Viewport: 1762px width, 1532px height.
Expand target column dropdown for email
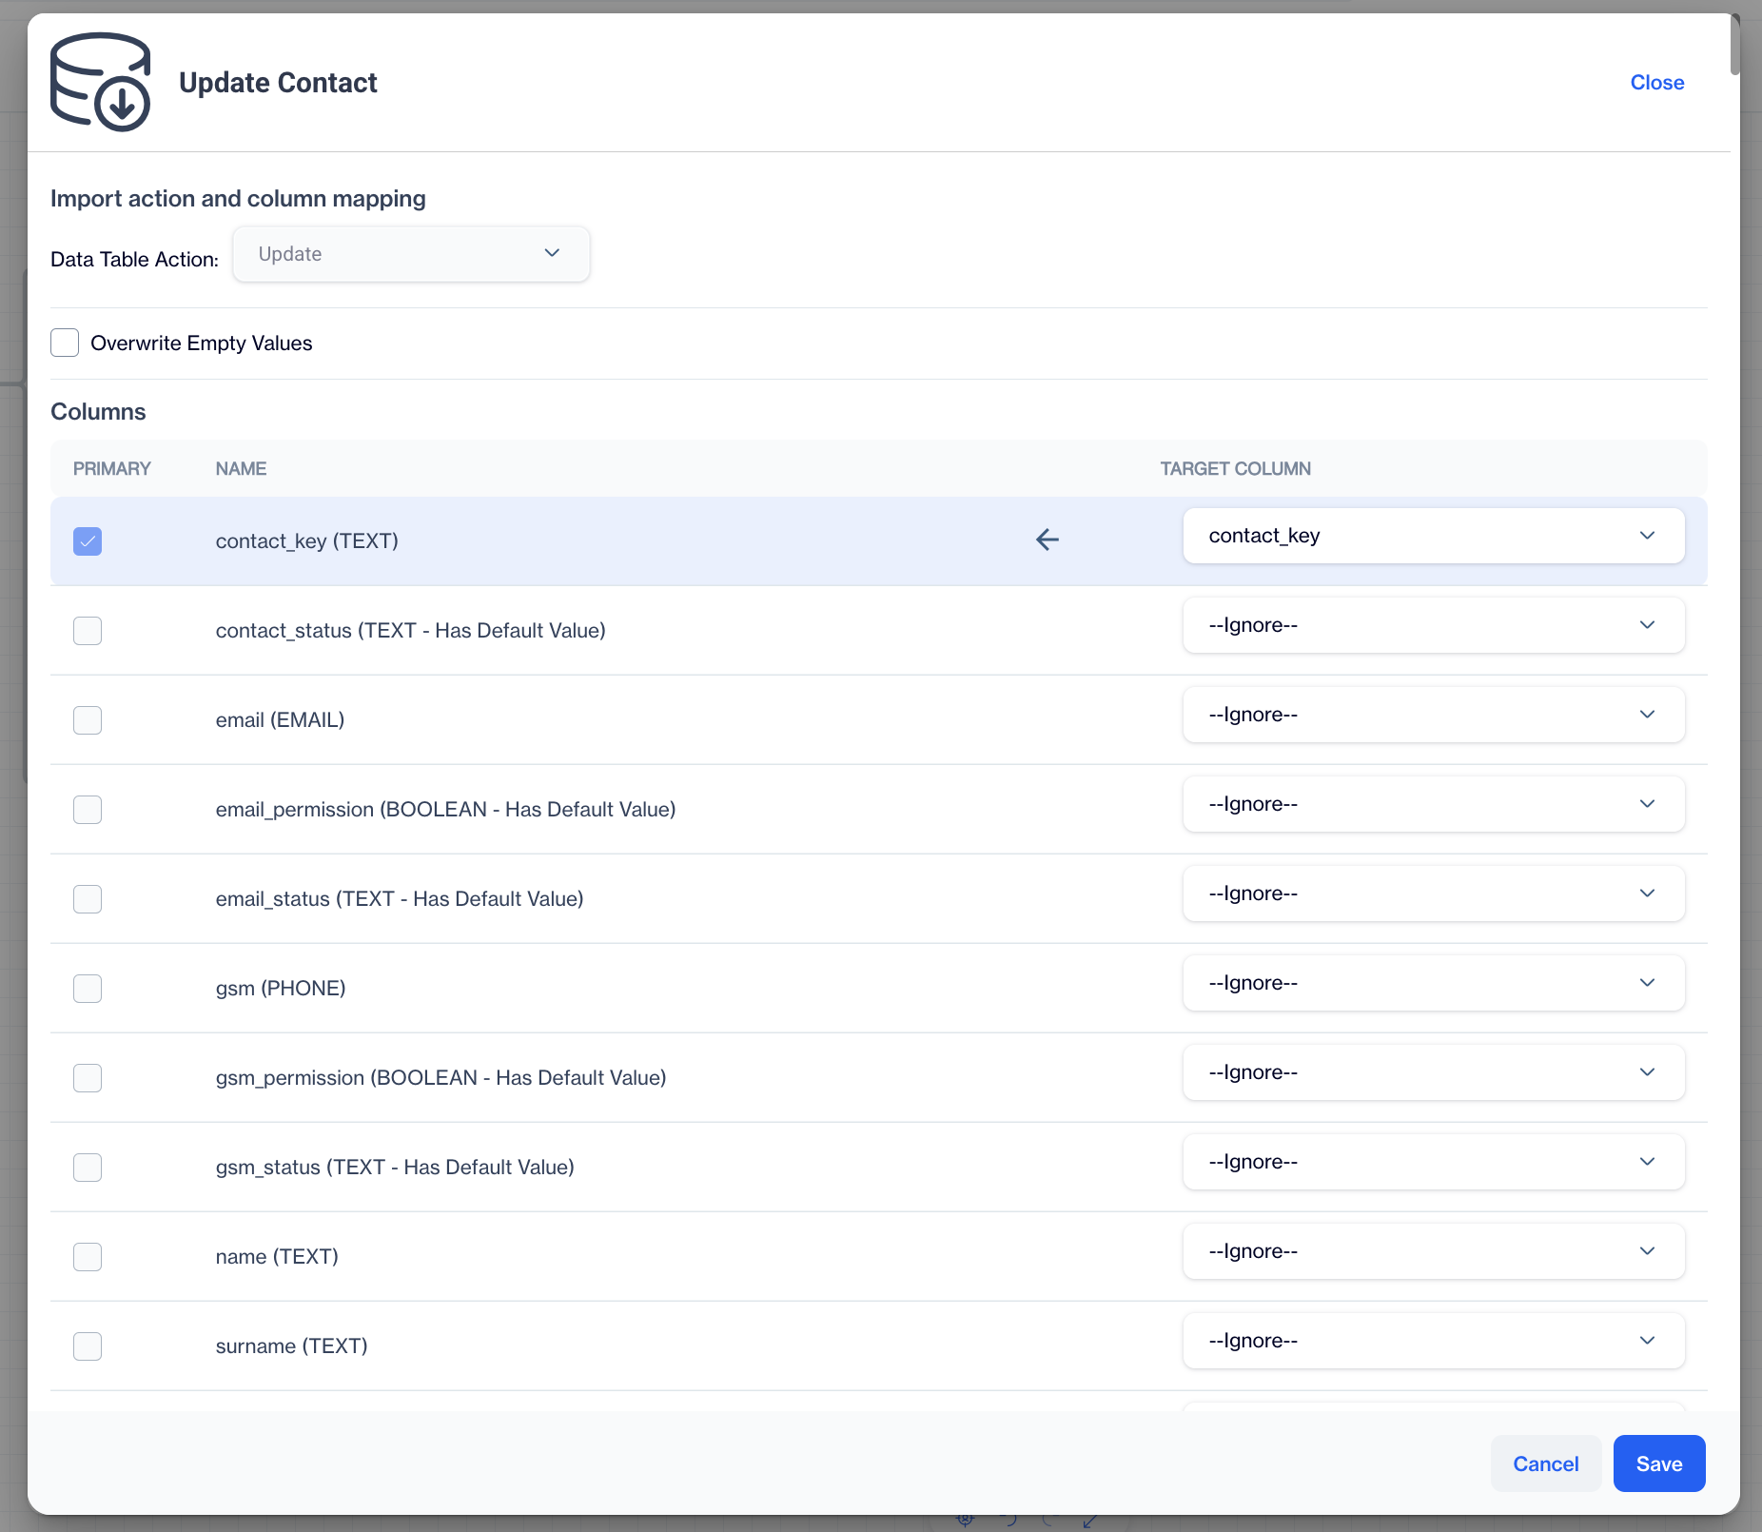[1433, 715]
